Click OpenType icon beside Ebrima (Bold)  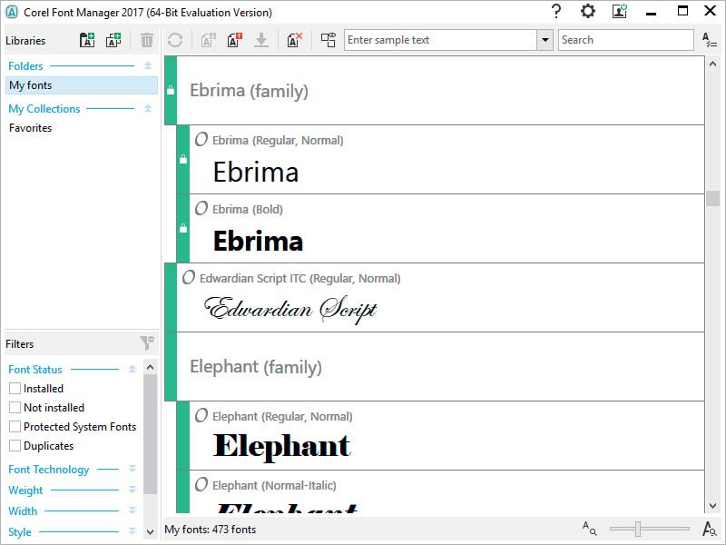coord(201,209)
